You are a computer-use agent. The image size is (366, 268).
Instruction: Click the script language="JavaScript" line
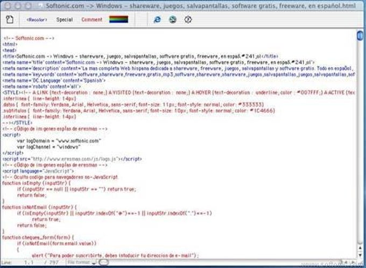(x=38, y=171)
